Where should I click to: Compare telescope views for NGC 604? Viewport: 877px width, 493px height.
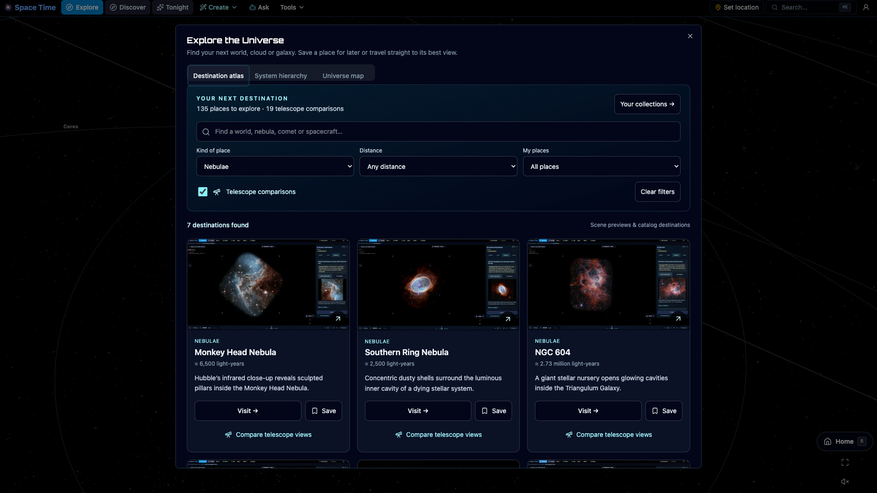point(608,435)
